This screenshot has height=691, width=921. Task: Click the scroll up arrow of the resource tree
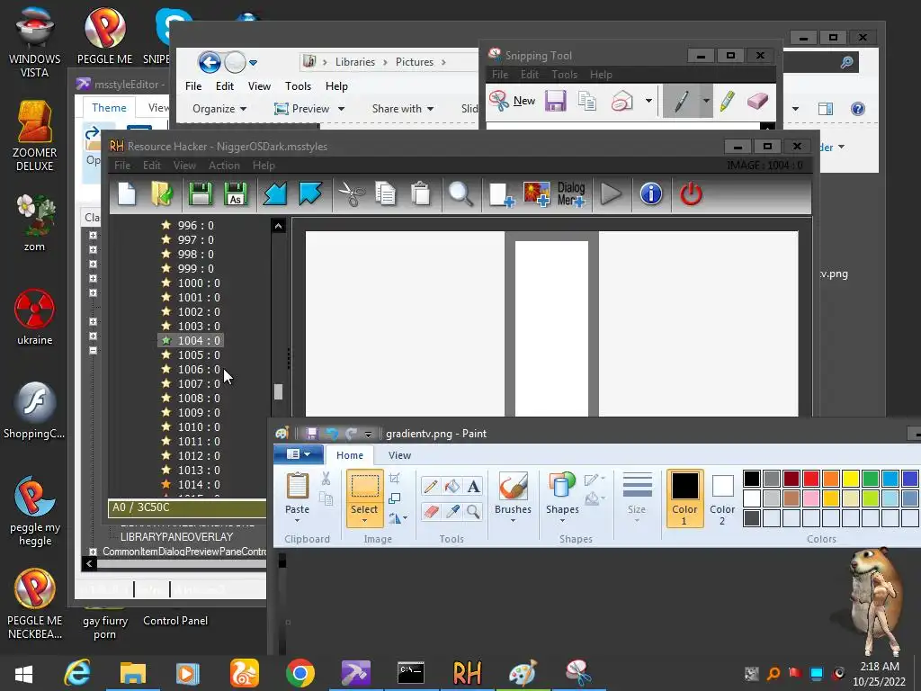coord(279,226)
